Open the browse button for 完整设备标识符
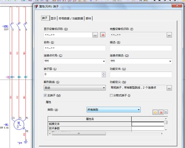This screenshot has width=185, height=148. point(169,35)
